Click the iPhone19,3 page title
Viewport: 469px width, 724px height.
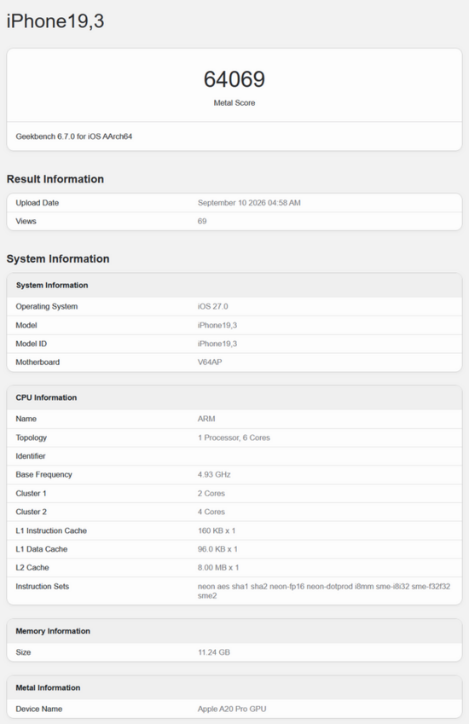[x=55, y=21]
